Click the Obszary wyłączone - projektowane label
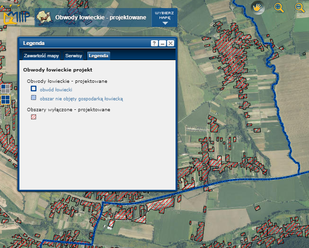The width and height of the screenshot is (309, 248). point(69,110)
